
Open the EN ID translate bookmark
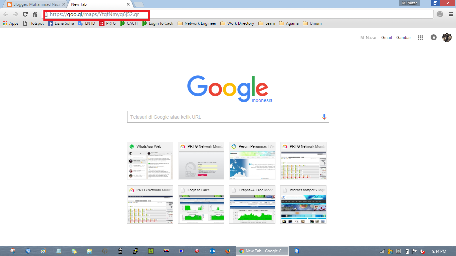(87, 23)
